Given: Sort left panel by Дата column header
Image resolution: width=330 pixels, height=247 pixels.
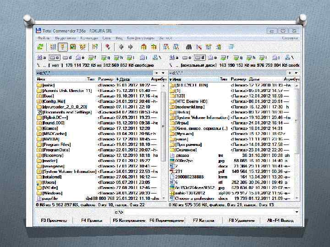Looking at the screenshot, I should (133, 79).
